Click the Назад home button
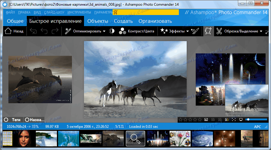Screen dimensions: 271x150 [14, 31]
